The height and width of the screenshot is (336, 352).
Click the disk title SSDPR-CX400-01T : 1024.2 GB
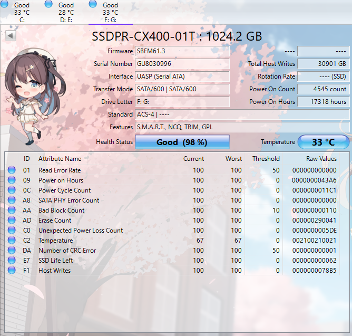tap(177, 36)
